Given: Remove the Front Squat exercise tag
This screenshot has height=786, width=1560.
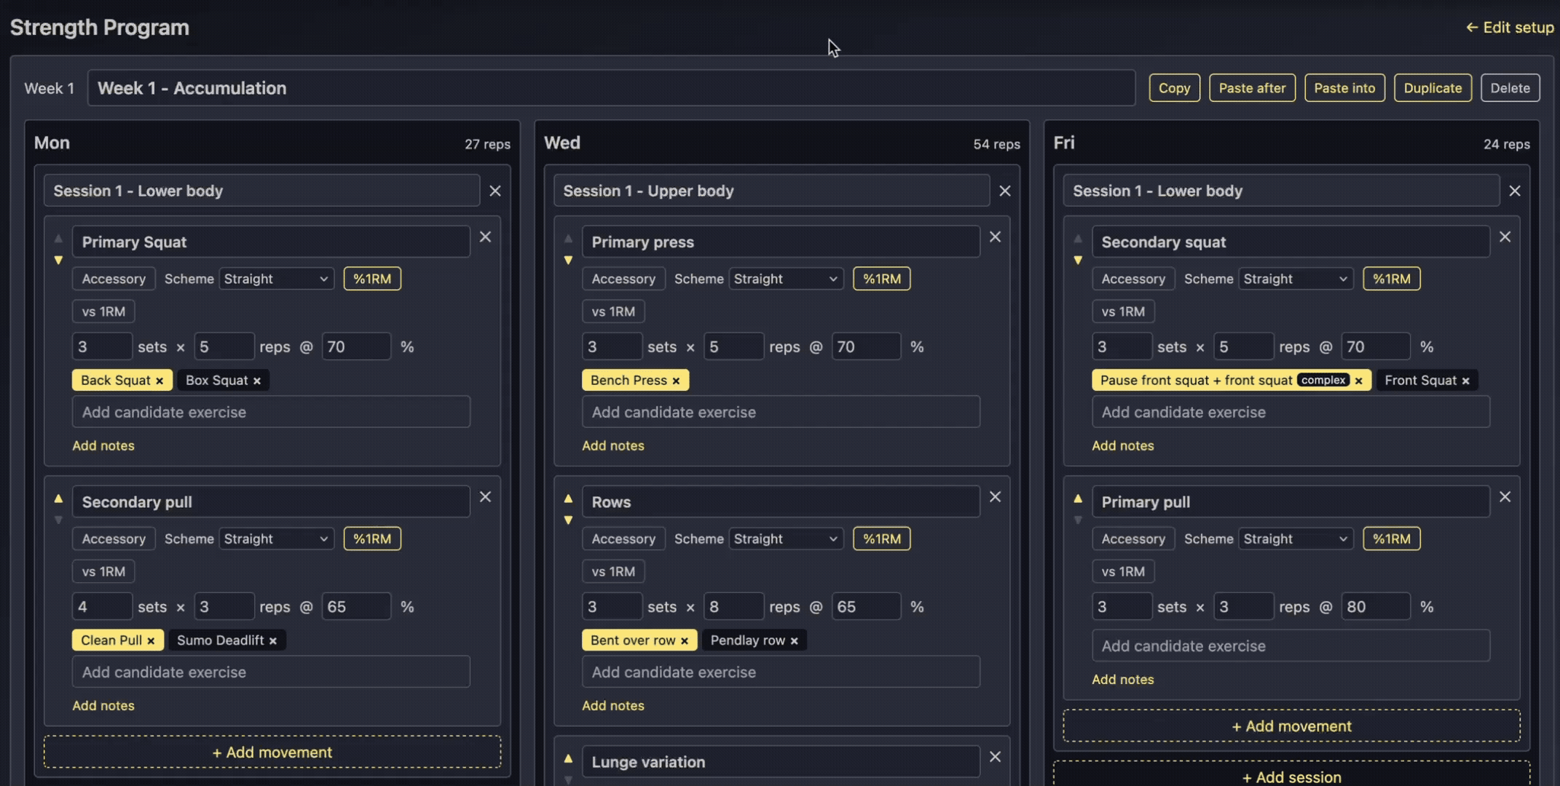Looking at the screenshot, I should (1467, 380).
